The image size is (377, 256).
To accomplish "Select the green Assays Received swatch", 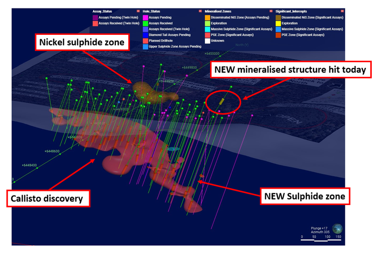I will [x=145, y=24].
